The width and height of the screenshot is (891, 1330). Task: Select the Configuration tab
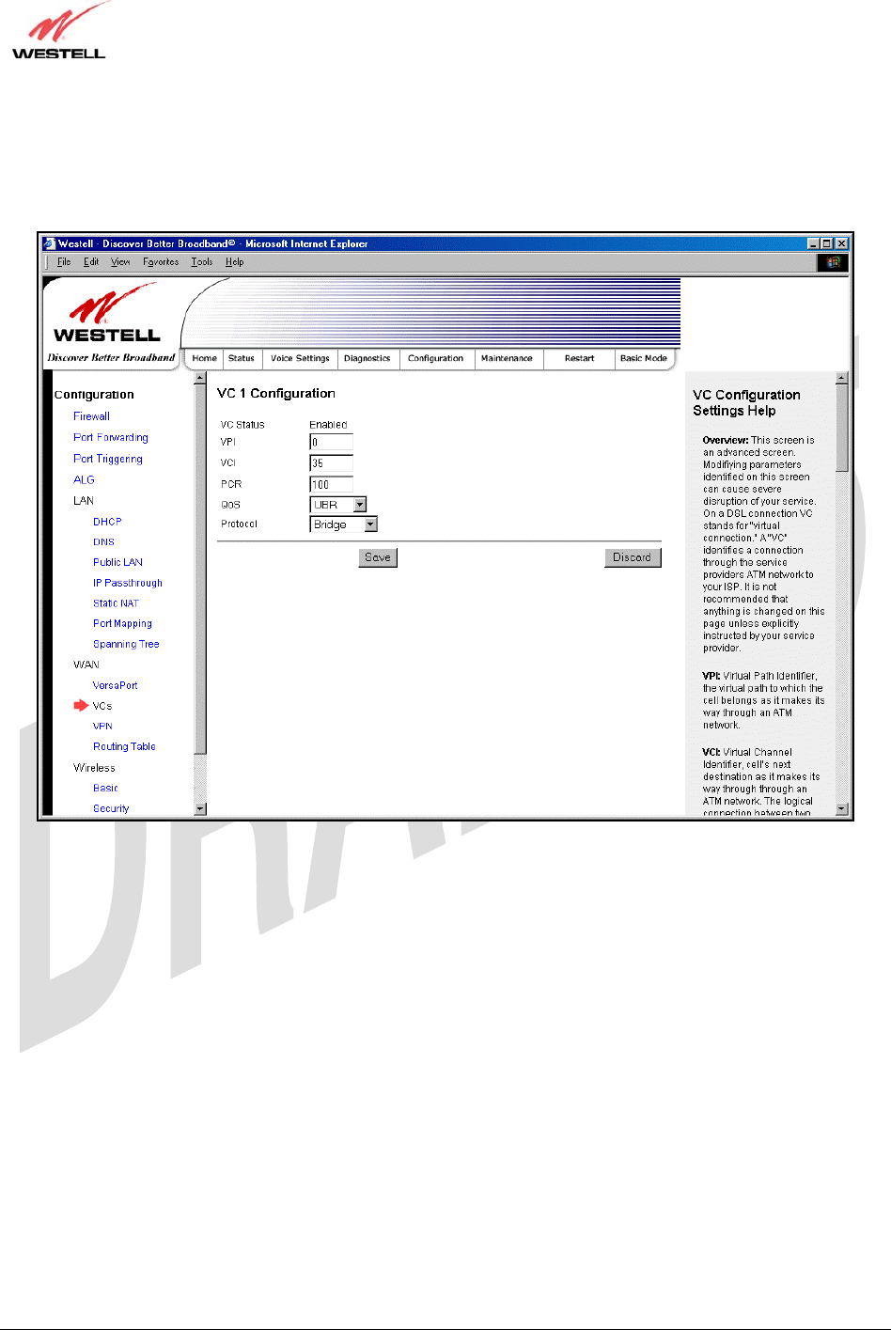[x=436, y=358]
